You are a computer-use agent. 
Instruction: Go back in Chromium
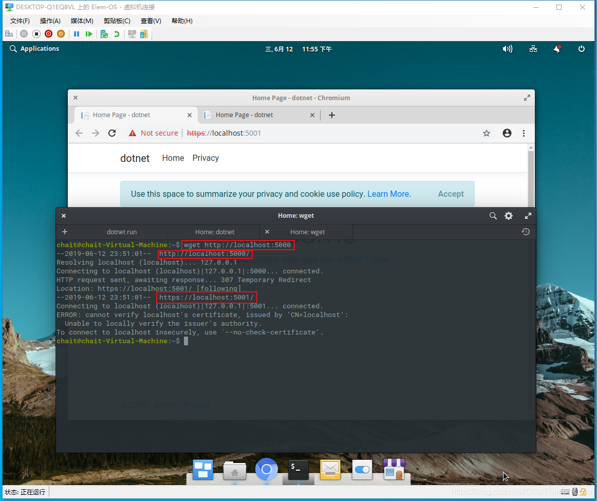[x=79, y=133]
